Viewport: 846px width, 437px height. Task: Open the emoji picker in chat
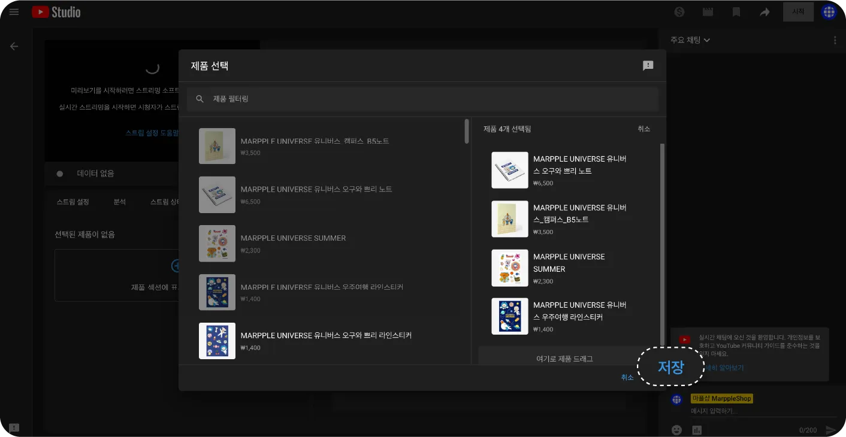(677, 430)
